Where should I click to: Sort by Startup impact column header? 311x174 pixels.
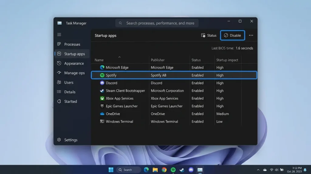pyautogui.click(x=227, y=60)
